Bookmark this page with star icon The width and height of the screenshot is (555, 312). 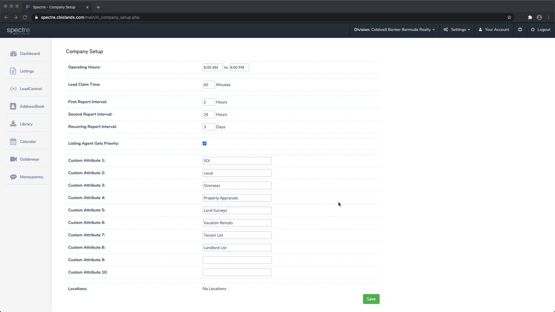click(509, 17)
